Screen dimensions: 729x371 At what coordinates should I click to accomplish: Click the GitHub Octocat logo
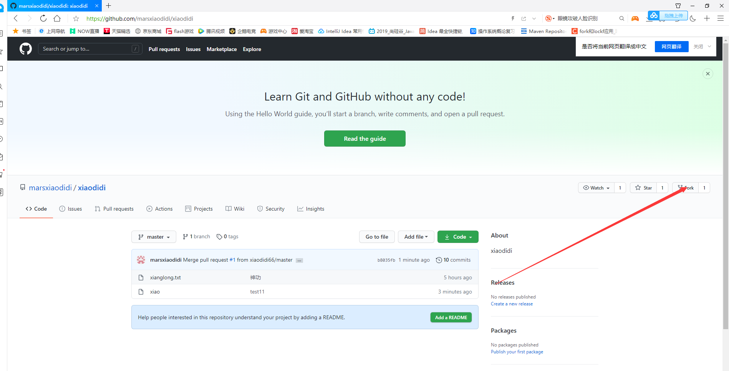coord(26,49)
